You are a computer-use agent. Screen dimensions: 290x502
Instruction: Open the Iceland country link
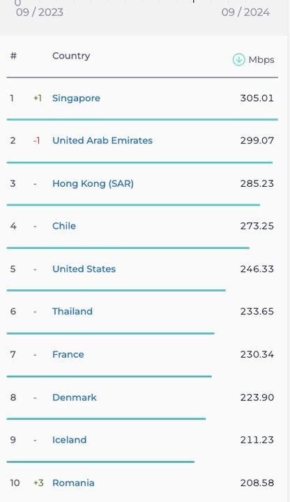click(x=70, y=440)
